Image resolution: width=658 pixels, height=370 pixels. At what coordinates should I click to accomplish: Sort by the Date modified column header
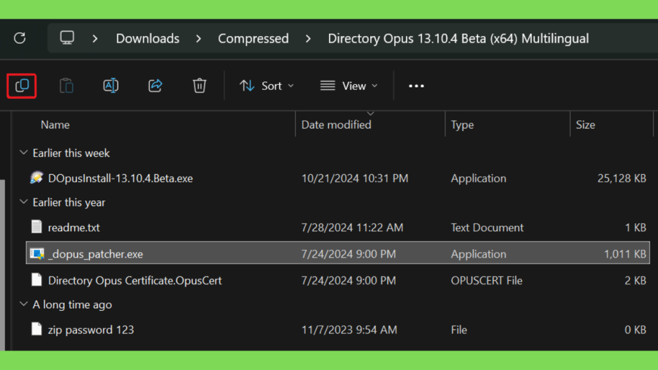(336, 125)
